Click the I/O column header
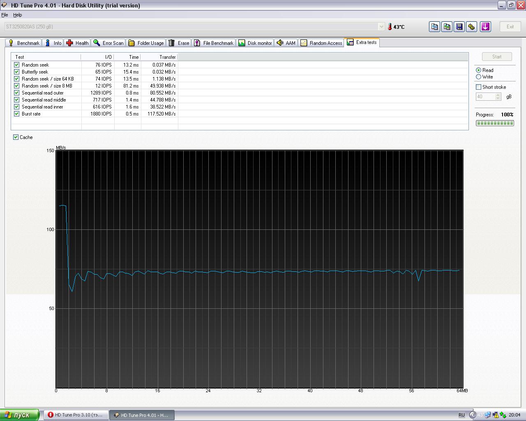Screen dimensions: 526x421 click(97, 57)
